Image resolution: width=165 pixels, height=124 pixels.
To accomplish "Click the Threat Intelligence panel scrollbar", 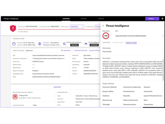I will [163, 69].
